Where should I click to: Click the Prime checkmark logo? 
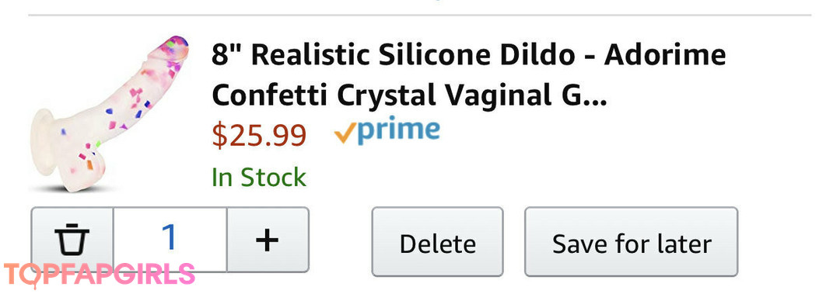(387, 130)
